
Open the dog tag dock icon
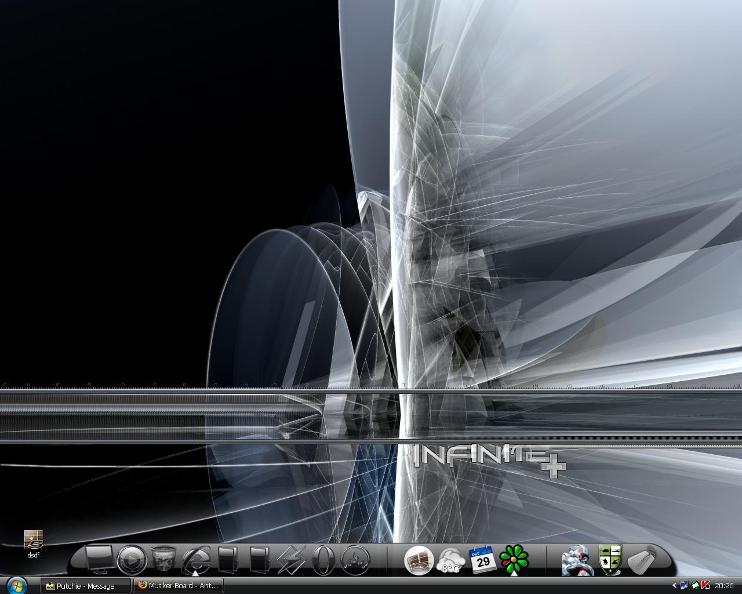point(642,562)
